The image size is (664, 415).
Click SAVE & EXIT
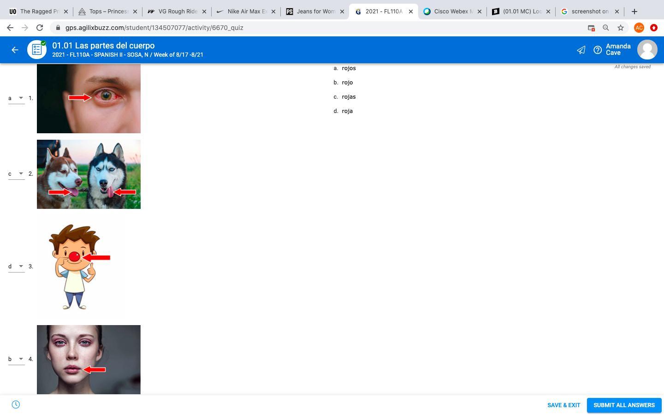(563, 405)
